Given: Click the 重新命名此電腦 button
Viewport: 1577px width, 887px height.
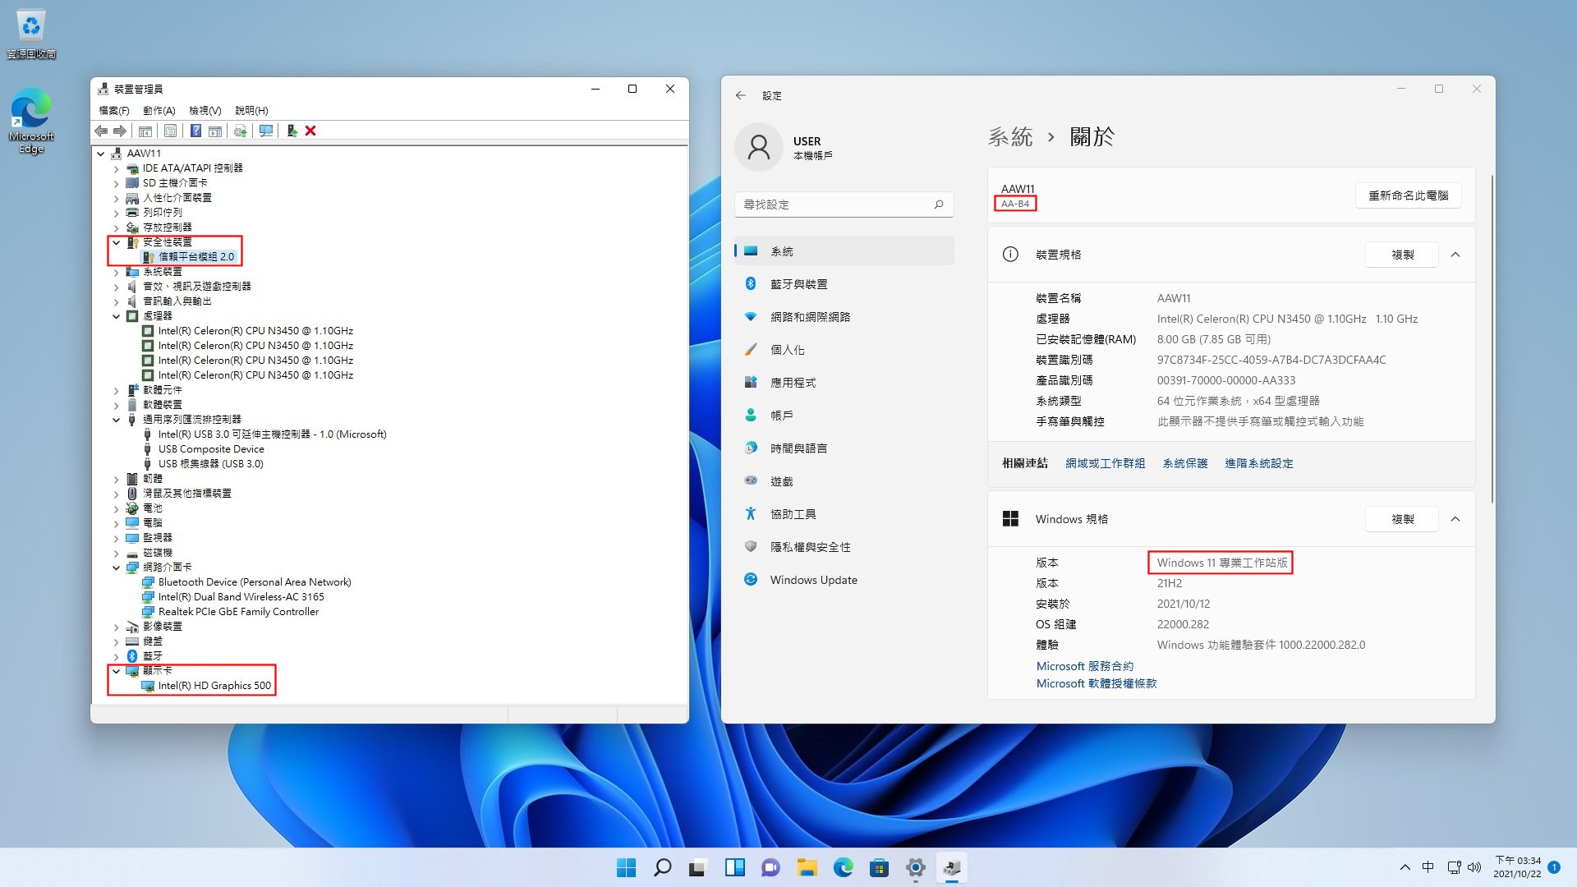Looking at the screenshot, I should click(1408, 195).
